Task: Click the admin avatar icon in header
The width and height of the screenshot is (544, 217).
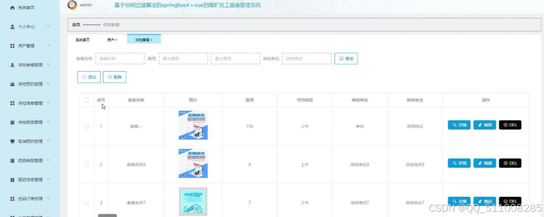Action: pos(72,5)
